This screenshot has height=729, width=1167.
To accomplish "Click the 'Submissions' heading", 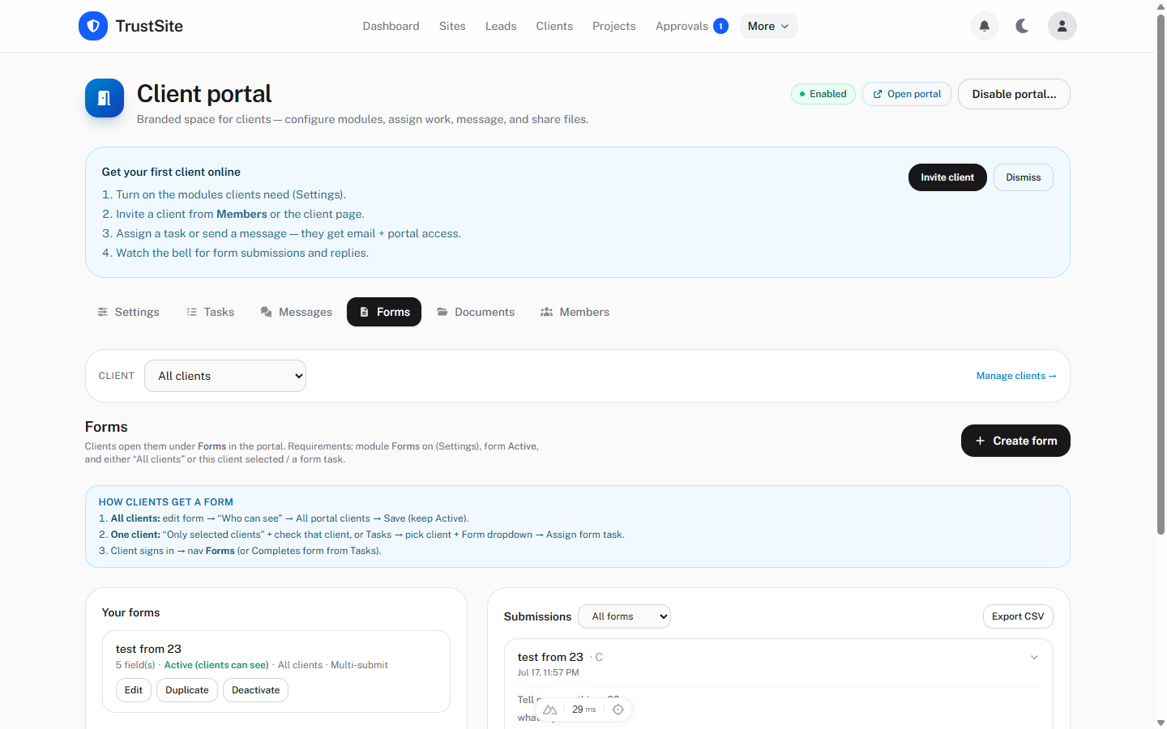I will pos(537,616).
